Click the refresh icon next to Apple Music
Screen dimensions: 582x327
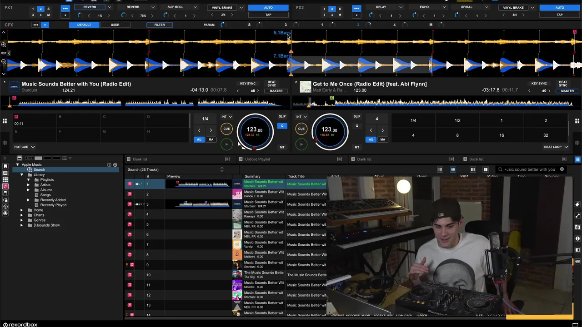(115, 164)
